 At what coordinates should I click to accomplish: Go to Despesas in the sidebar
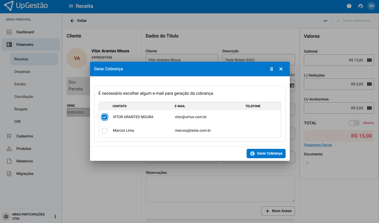22,72
